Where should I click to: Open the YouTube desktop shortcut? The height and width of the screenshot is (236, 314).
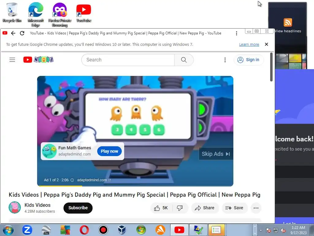click(x=84, y=13)
